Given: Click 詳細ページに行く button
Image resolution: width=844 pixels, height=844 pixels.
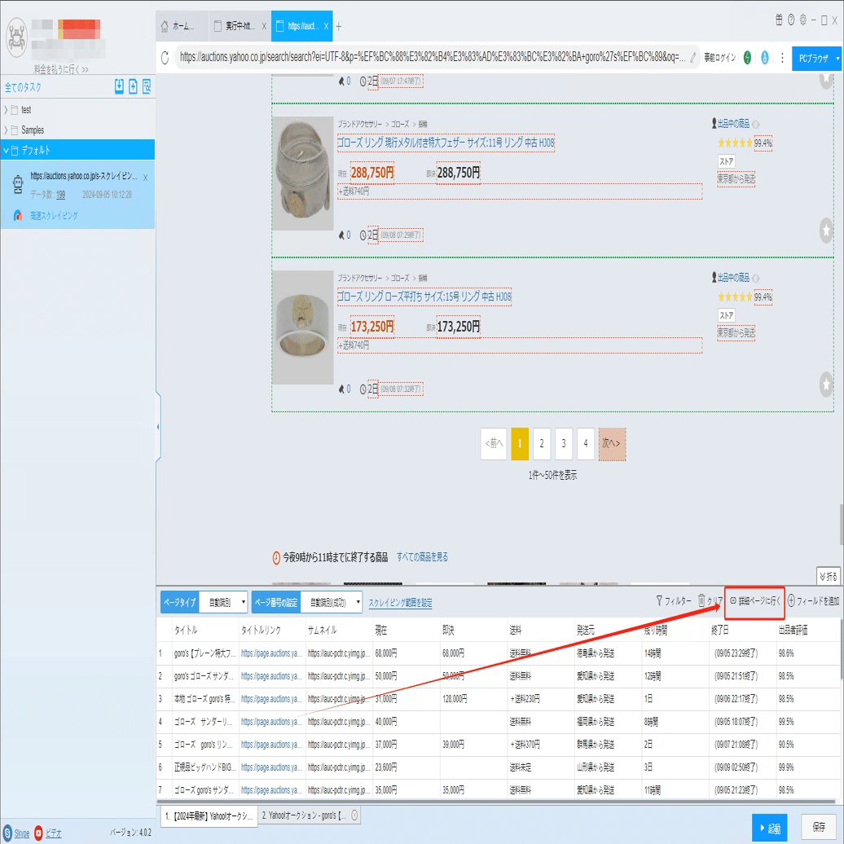Looking at the screenshot, I should click(754, 601).
